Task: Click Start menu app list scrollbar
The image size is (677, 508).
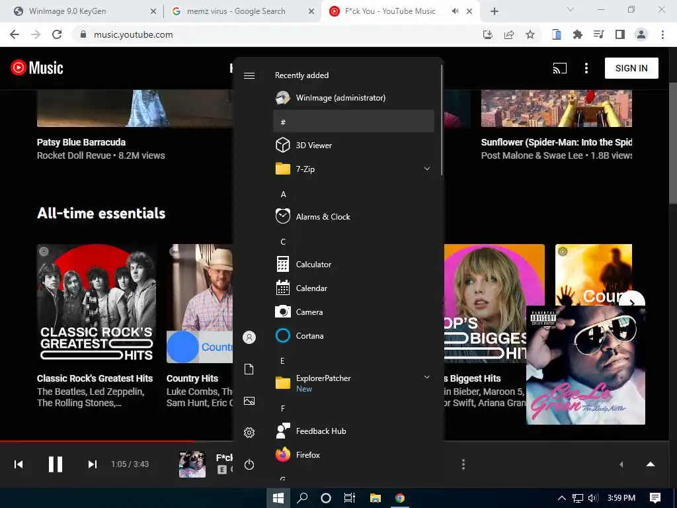Action: point(441,120)
